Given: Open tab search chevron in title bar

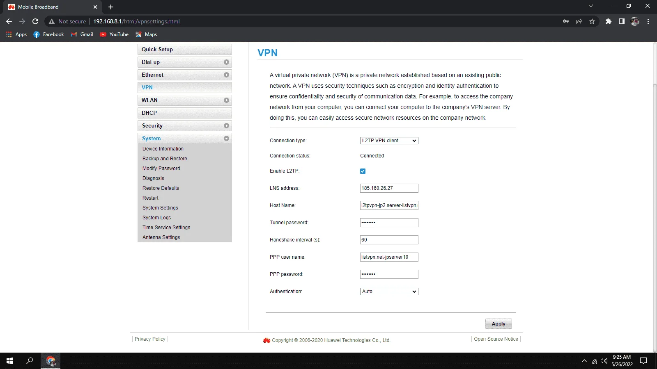Looking at the screenshot, I should (x=591, y=6).
